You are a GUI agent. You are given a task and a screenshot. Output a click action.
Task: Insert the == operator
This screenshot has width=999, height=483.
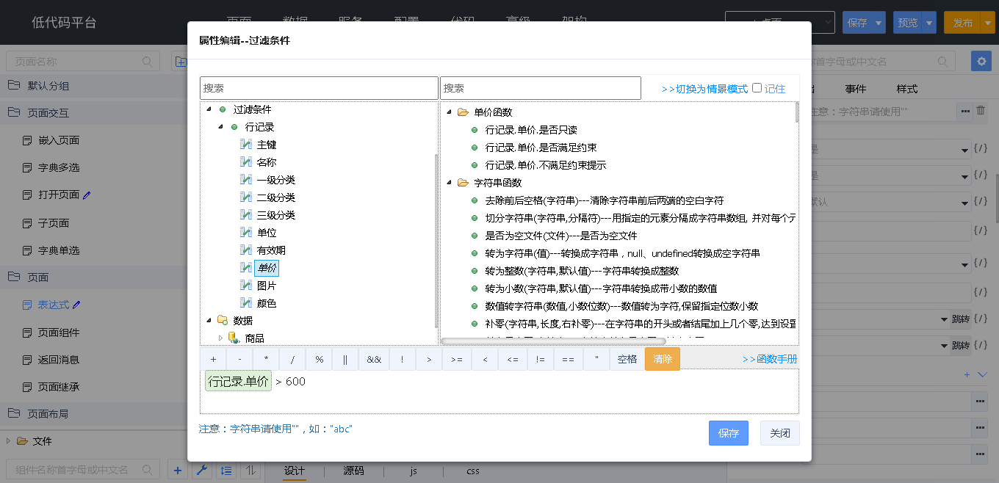pyautogui.click(x=568, y=359)
